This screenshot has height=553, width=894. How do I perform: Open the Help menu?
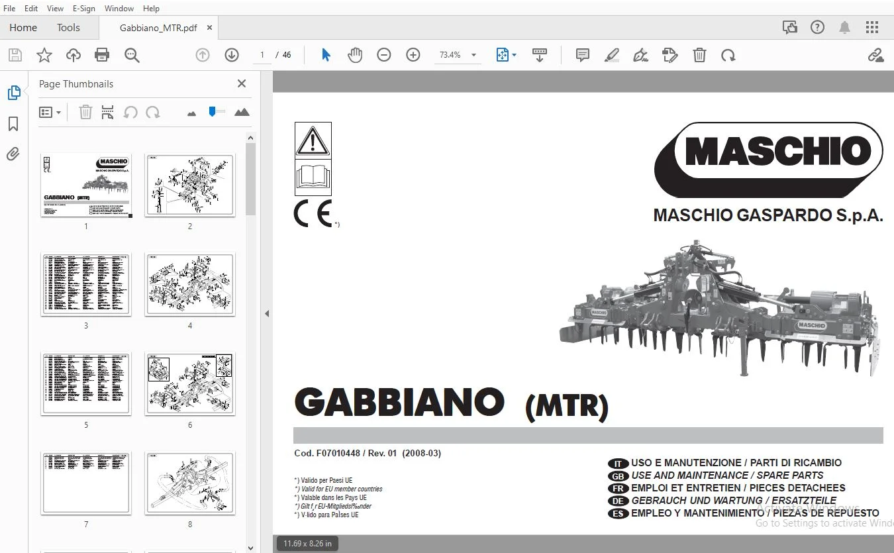[x=151, y=9]
